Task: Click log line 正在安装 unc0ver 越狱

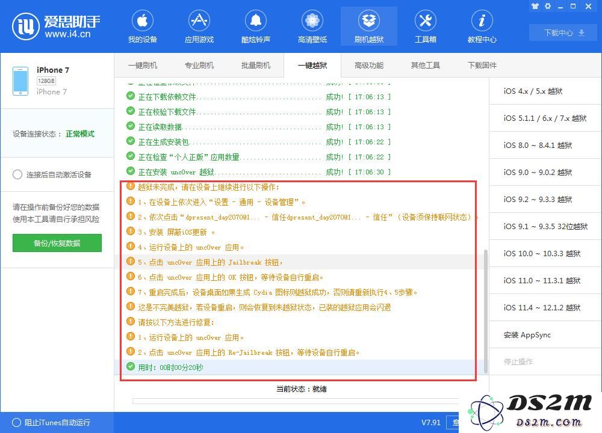Action: point(258,172)
